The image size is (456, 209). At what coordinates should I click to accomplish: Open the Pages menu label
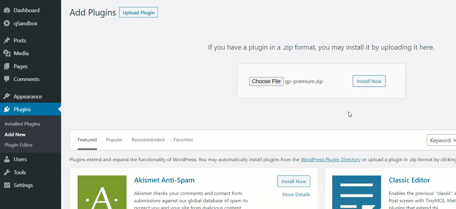coord(20,66)
